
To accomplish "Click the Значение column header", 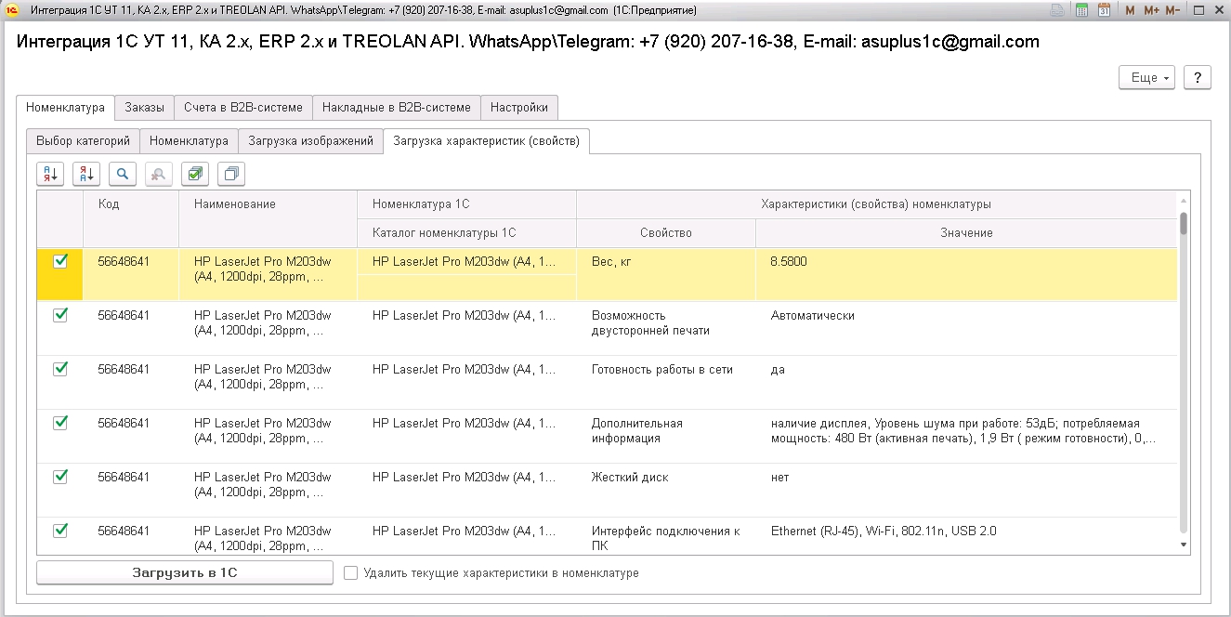I will click(x=966, y=233).
